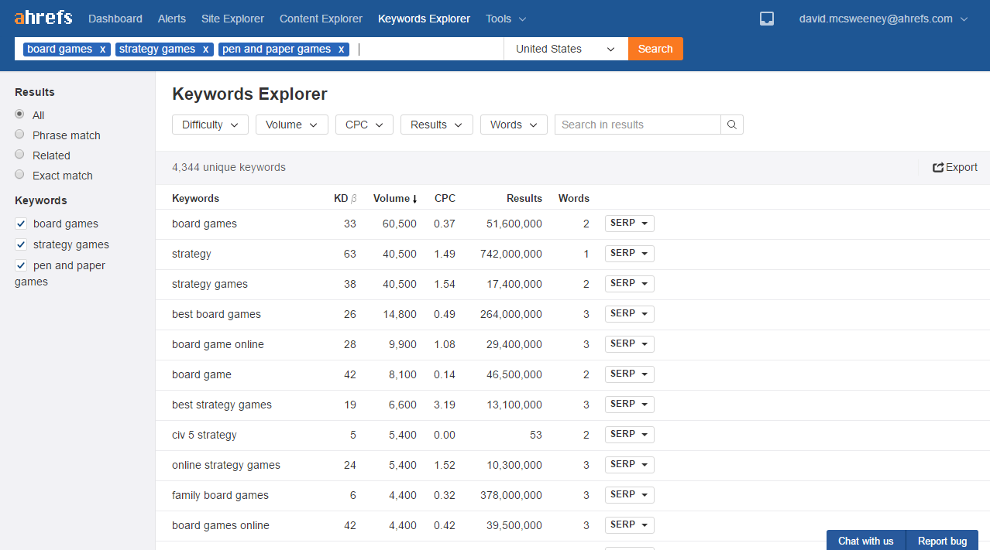Click the magnifier in Search in results

(731, 125)
